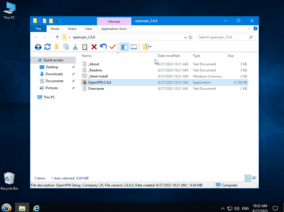Click the Start button on the taskbar

pyautogui.click(x=6, y=208)
